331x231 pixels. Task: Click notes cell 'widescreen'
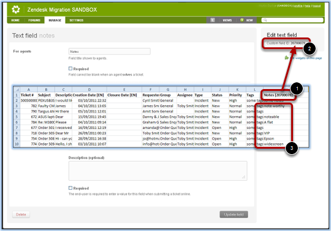coord(273,144)
